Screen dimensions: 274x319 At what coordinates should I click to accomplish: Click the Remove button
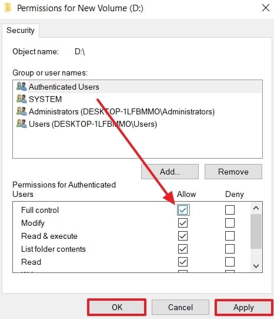(x=233, y=172)
